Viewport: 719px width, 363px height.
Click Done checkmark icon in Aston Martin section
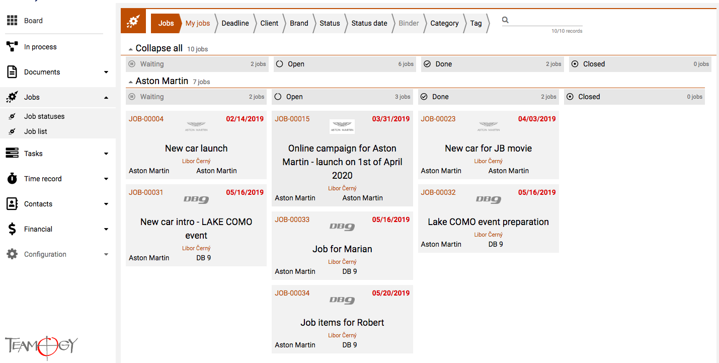tap(424, 97)
